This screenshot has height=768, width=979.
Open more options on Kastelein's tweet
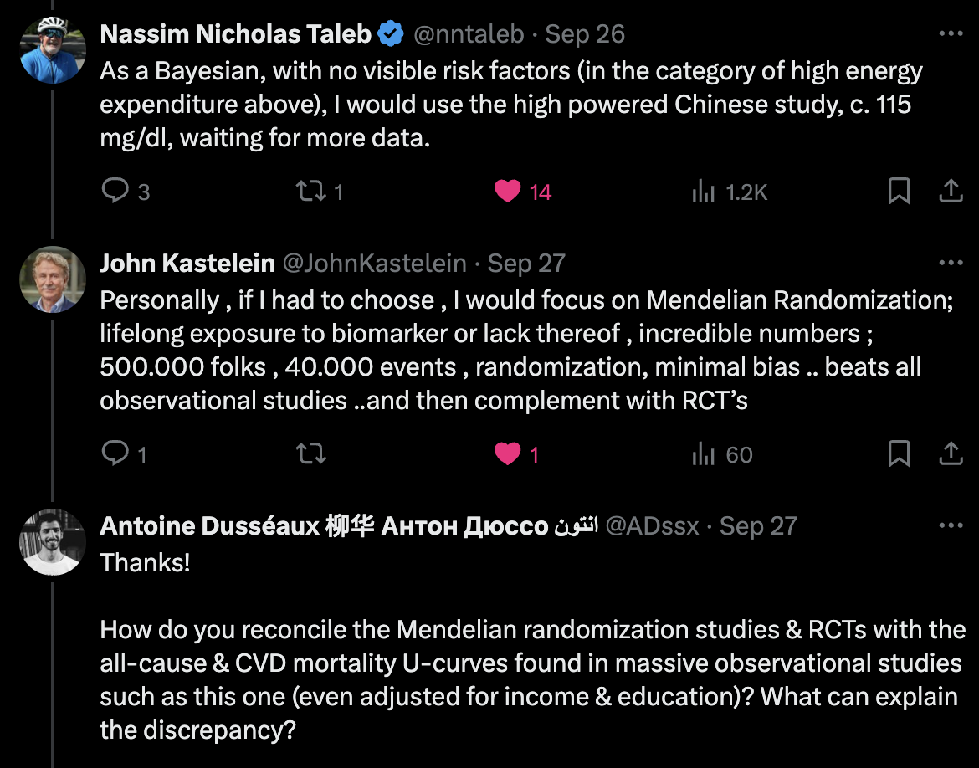coord(951,263)
